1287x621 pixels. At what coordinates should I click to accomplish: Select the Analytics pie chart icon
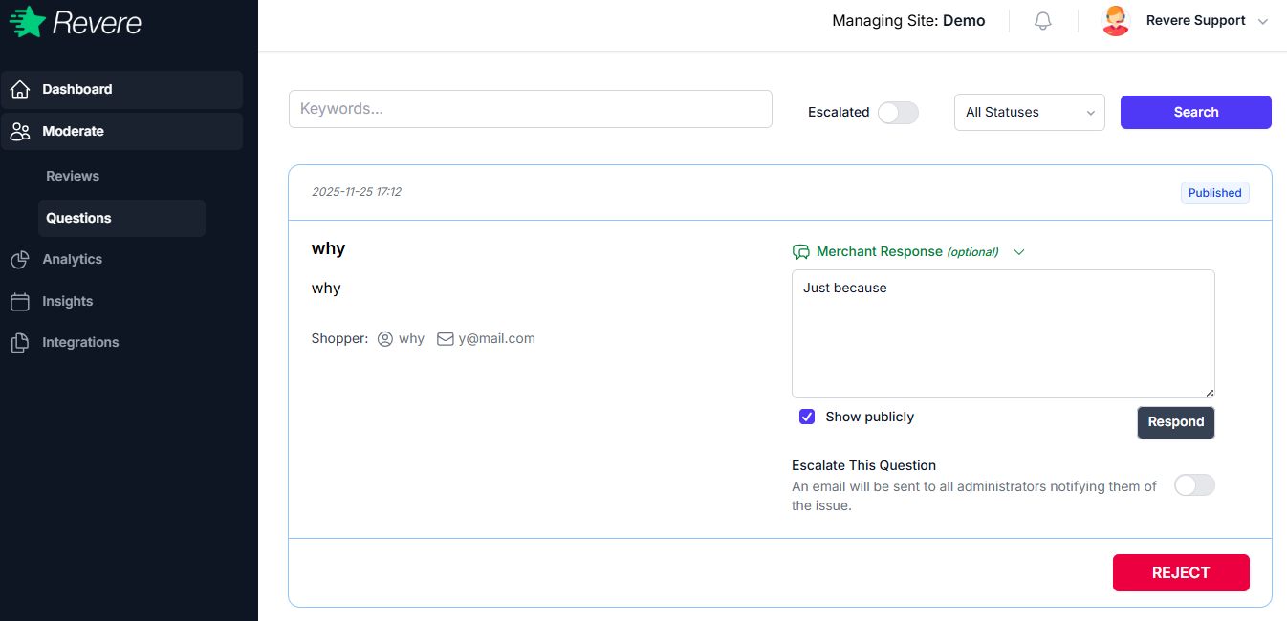pos(20,259)
